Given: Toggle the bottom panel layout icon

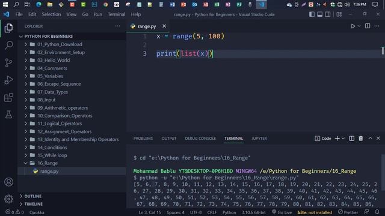Looking at the screenshot, I should click(x=319, y=14).
